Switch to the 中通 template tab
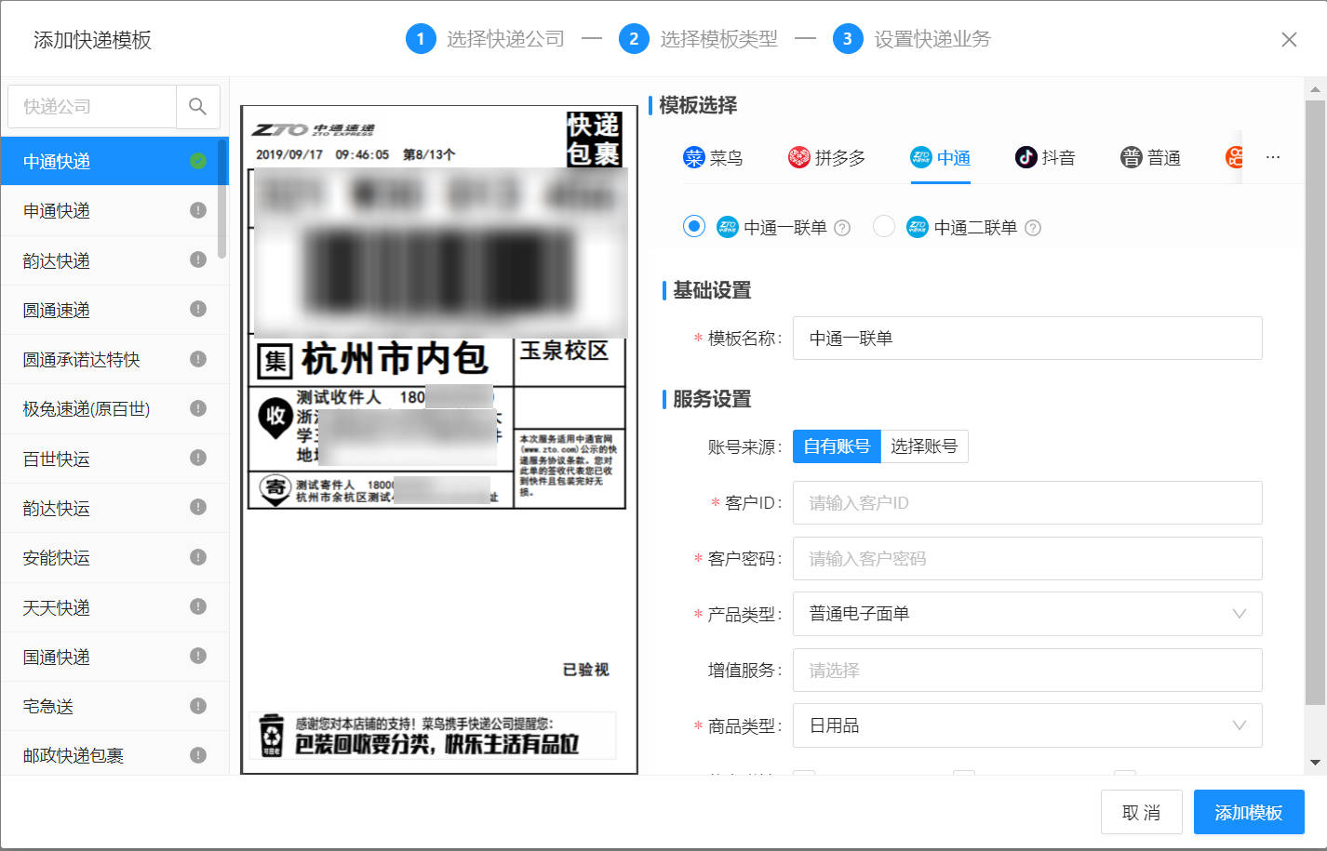 click(940, 158)
